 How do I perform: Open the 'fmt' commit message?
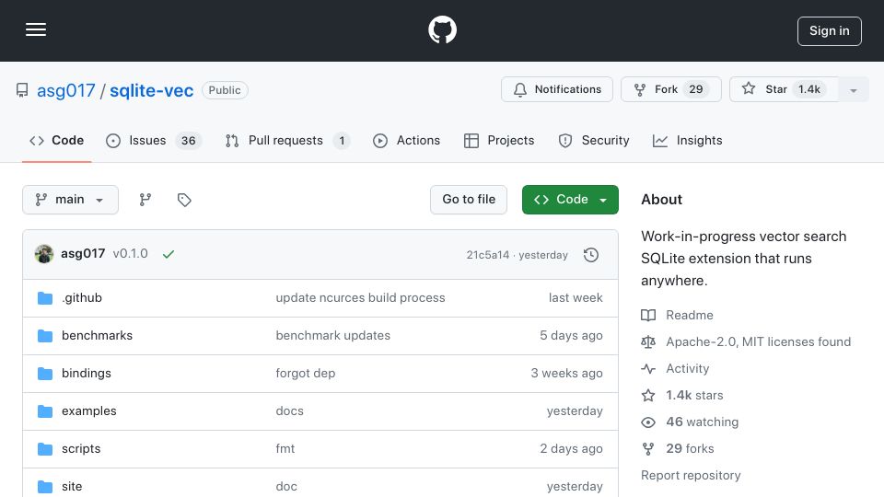point(285,448)
